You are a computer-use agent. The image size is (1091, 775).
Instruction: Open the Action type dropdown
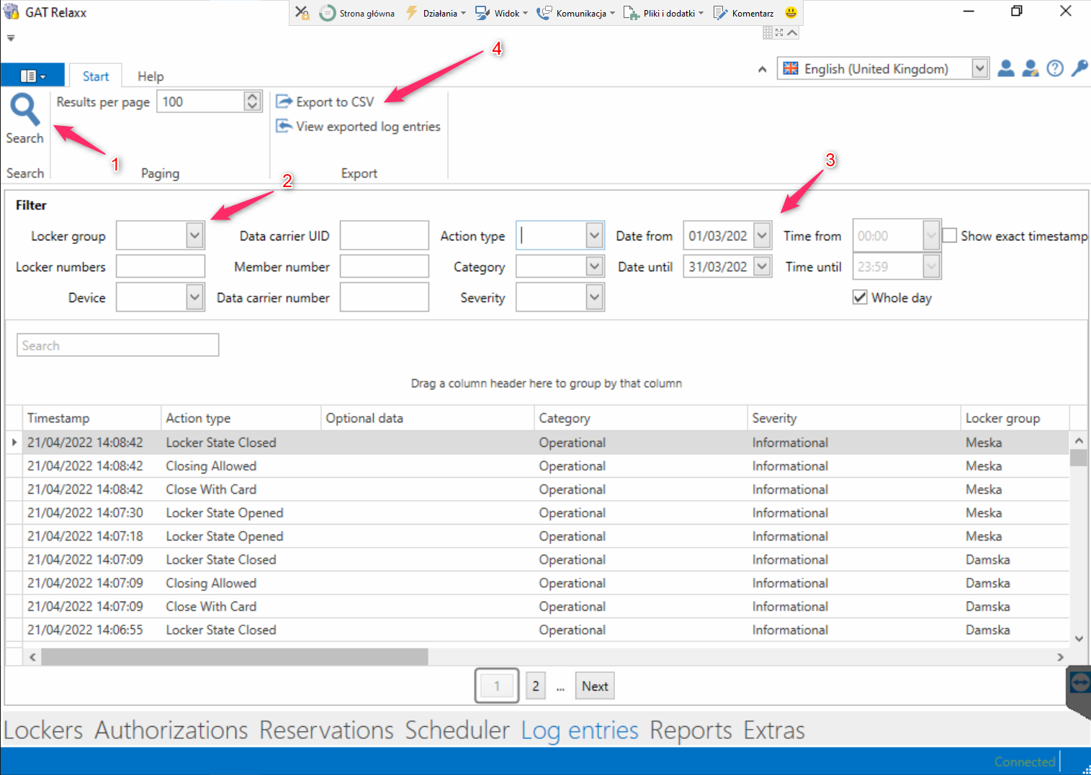tap(594, 236)
